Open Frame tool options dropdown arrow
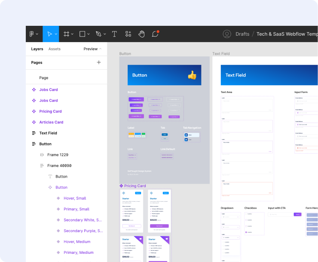The width and height of the screenshot is (318, 262). click(72, 34)
